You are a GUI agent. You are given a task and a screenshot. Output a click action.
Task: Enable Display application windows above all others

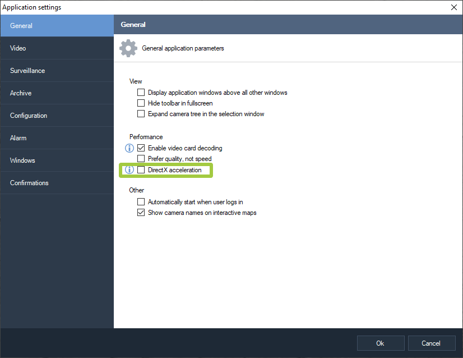[x=141, y=93]
